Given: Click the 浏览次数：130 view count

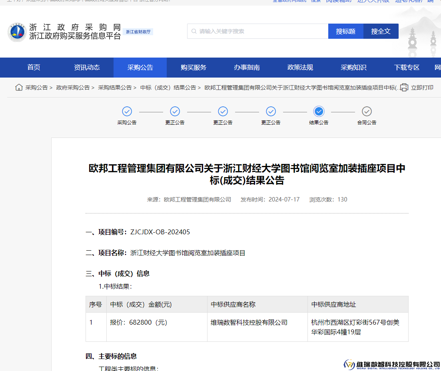Looking at the screenshot, I should point(328,199).
